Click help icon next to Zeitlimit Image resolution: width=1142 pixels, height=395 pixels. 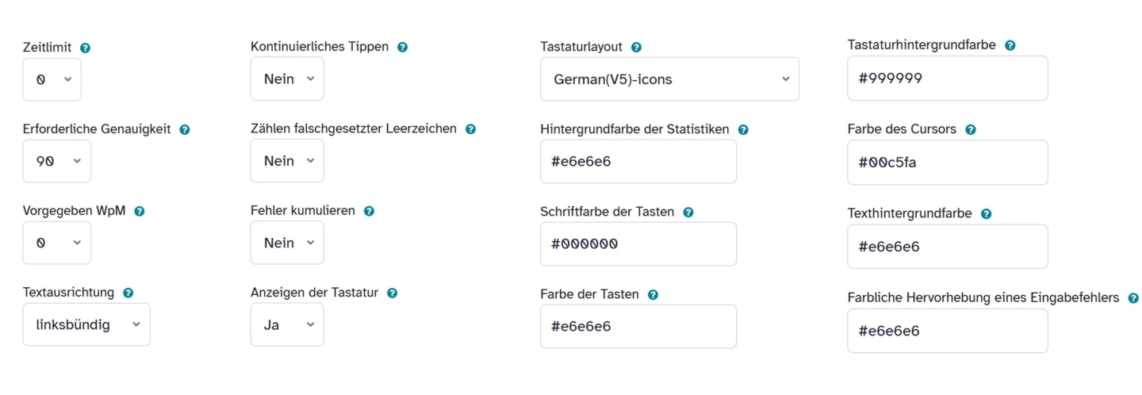coord(86,48)
